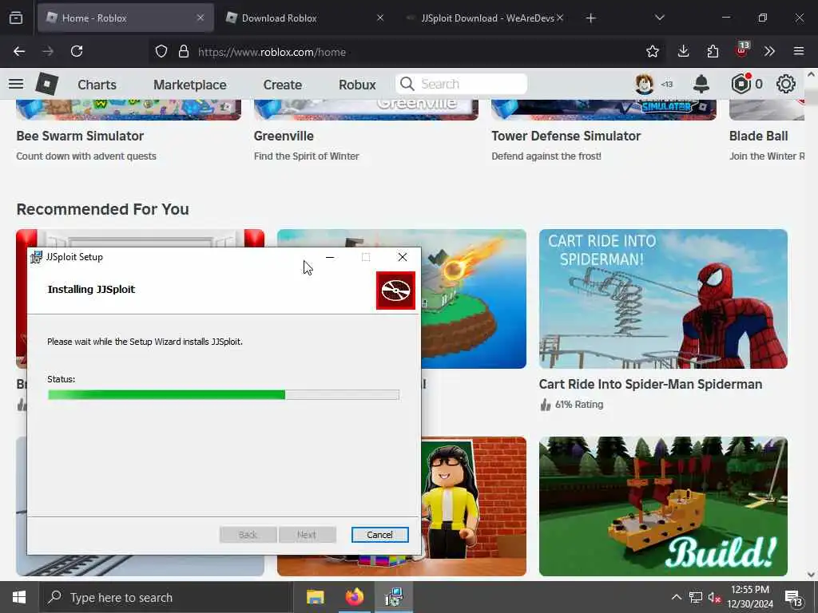Open the Robux page

coord(357,85)
